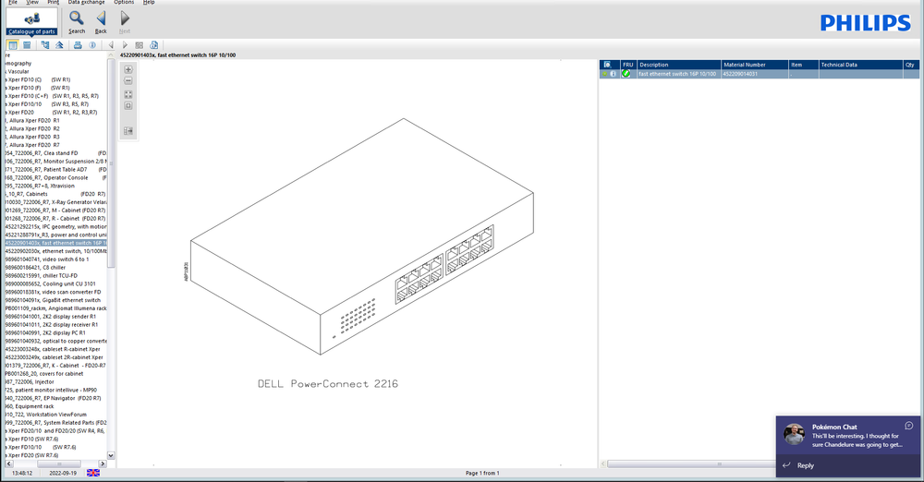Toggle the green FRU checkmark
The width and height of the screenshot is (924, 482).
626,74
